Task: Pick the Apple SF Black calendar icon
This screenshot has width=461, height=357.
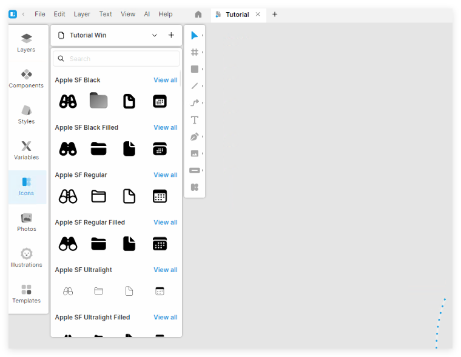Action: [160, 102]
